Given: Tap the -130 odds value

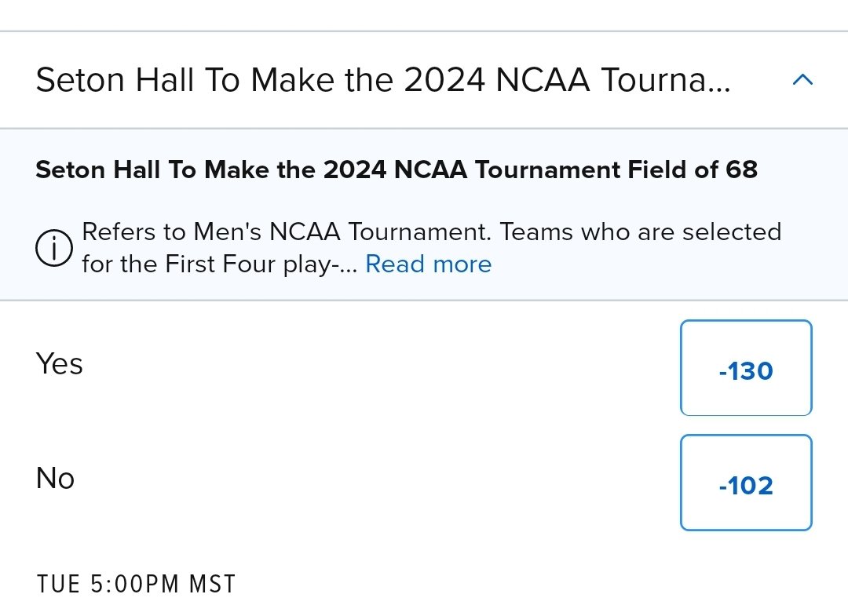Looking at the screenshot, I should pos(745,371).
